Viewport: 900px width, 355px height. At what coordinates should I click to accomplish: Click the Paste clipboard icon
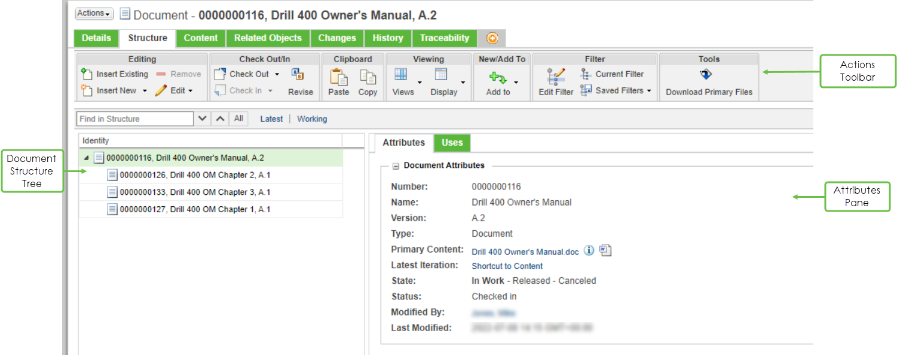(339, 76)
